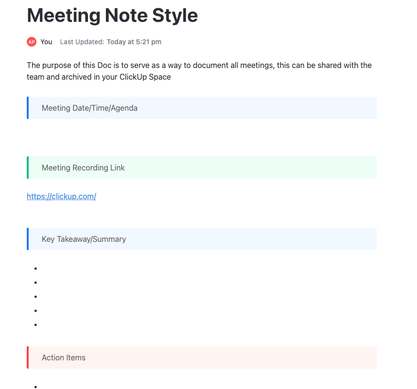Click the red accent bar of Action Items
Screen dimensions: 417x389
(28, 357)
